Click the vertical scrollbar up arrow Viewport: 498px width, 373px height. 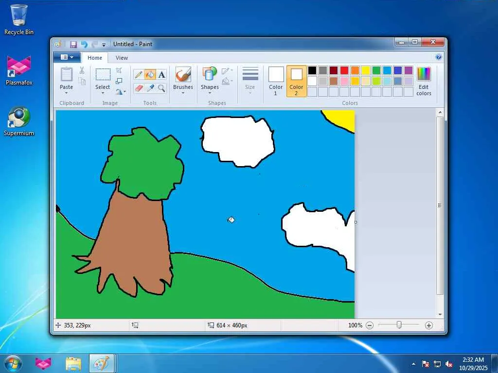(x=440, y=112)
